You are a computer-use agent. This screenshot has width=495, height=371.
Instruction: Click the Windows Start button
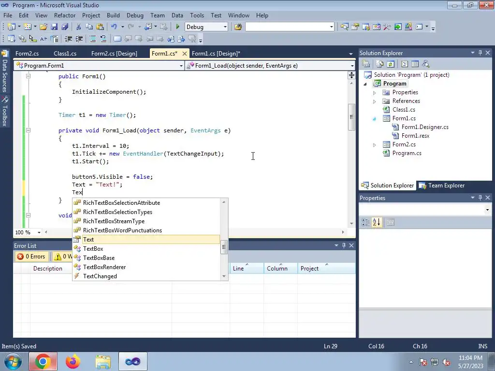(13, 361)
